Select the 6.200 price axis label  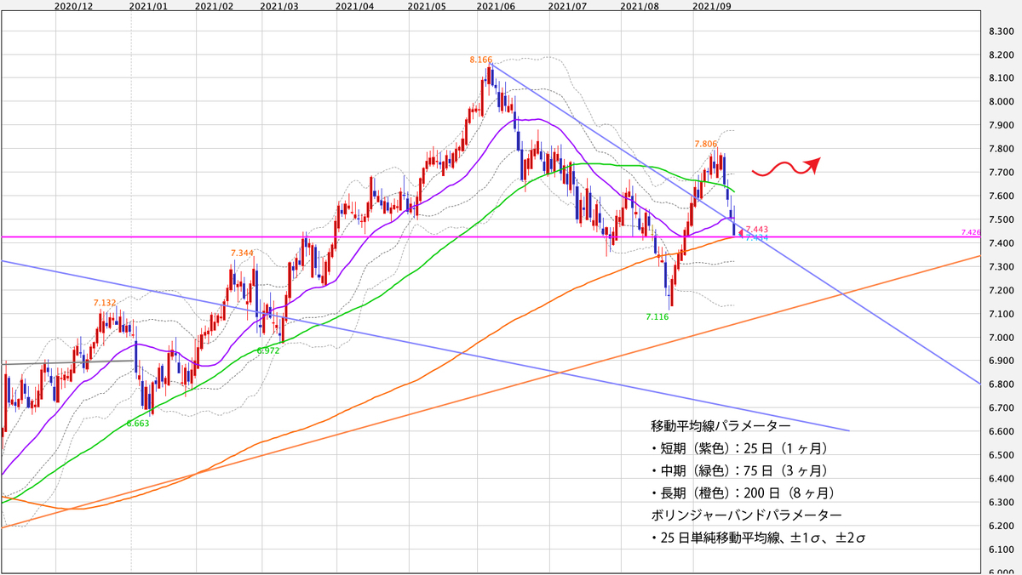pos(1000,527)
